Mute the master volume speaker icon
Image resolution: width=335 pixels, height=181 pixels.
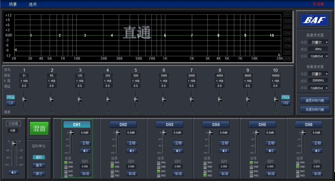click(13, 172)
